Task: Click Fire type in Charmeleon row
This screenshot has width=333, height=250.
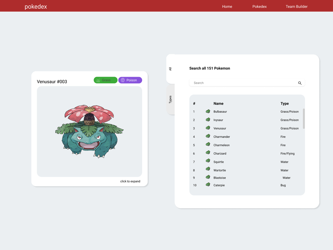Action: click(283, 145)
